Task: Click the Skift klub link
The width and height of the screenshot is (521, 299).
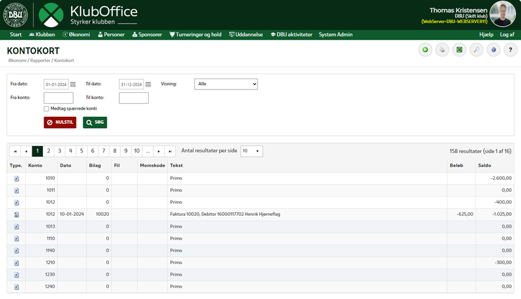Action: coord(476,16)
